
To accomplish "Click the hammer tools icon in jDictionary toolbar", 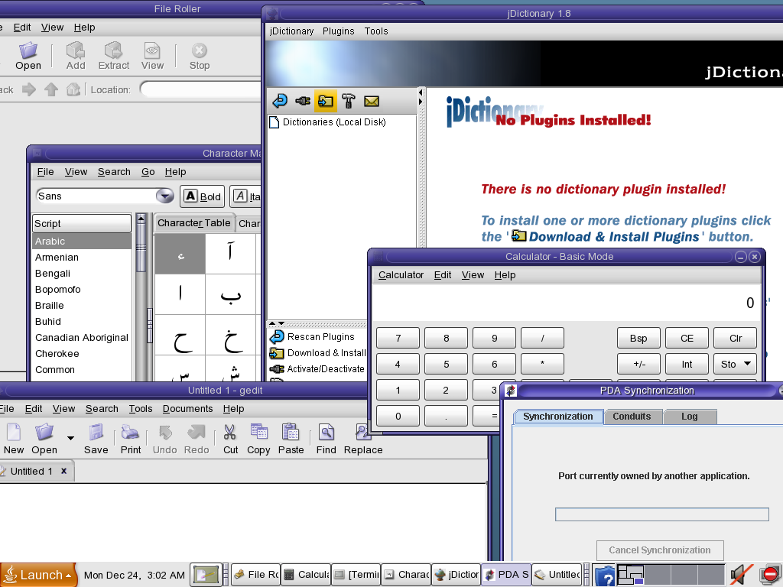I will pyautogui.click(x=349, y=102).
